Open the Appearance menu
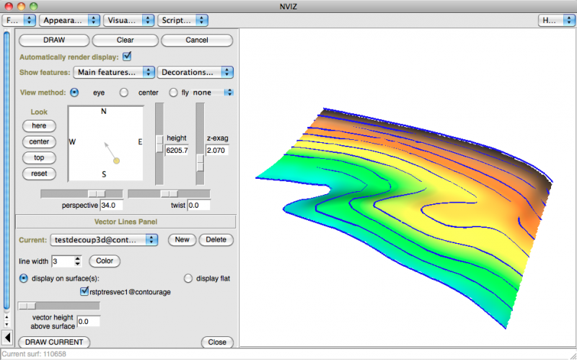The height and width of the screenshot is (360, 577). click(x=69, y=20)
